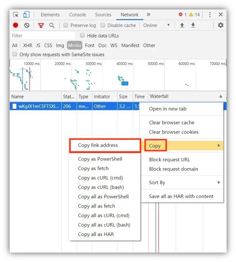Click the file icon of wKgJX1mC5FTSXI request
The height and width of the screenshot is (262, 236).
point(14,106)
